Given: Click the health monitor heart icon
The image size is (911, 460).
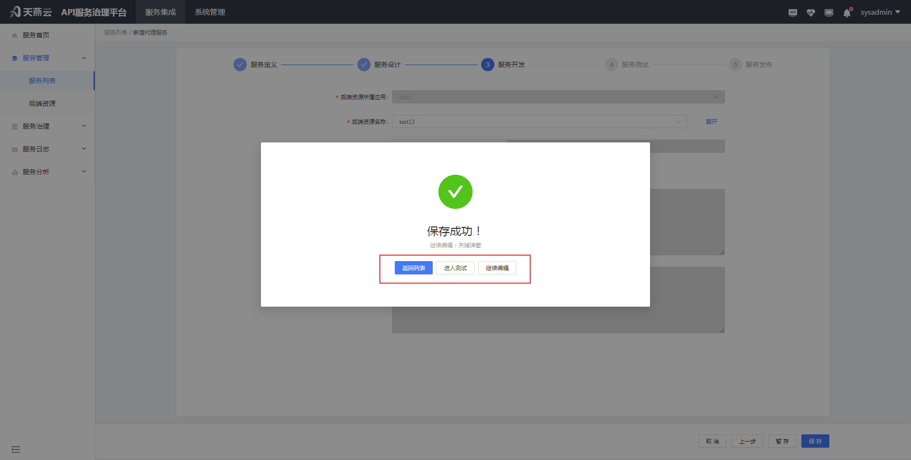Looking at the screenshot, I should pyautogui.click(x=810, y=12).
